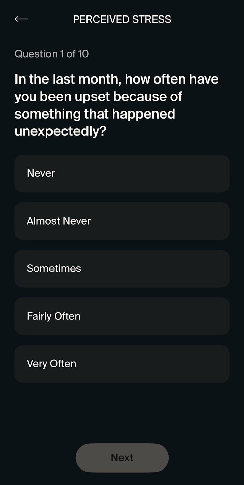
Task: Click the Sometimes label text
Action: [54, 268]
